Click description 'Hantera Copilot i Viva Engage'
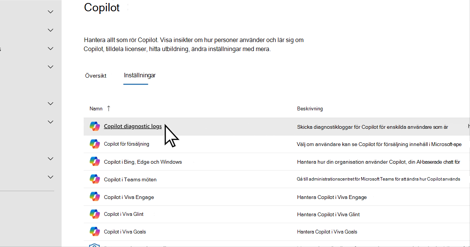470x247 pixels. pyautogui.click(x=332, y=197)
